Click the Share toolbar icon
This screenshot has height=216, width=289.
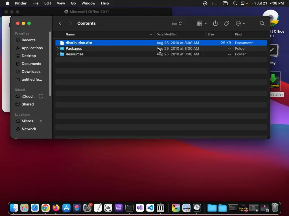click(x=215, y=23)
